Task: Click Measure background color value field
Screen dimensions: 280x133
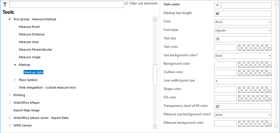Action: pos(225,123)
